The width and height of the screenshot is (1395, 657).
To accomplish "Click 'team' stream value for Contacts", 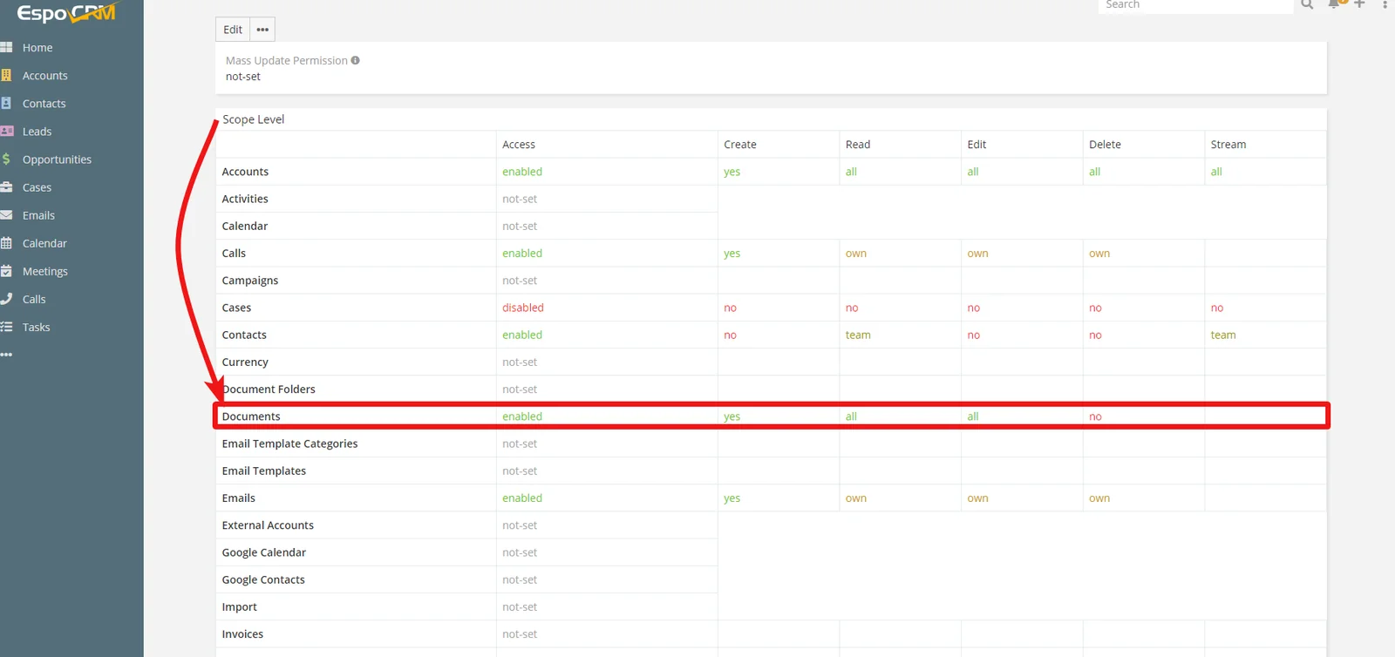I will [x=1223, y=335].
